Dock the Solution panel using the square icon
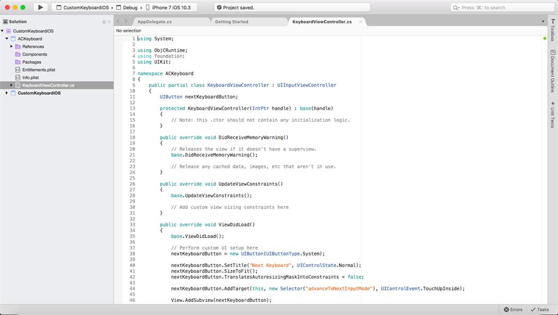Image resolution: width=558 pixels, height=315 pixels. tap(104, 22)
